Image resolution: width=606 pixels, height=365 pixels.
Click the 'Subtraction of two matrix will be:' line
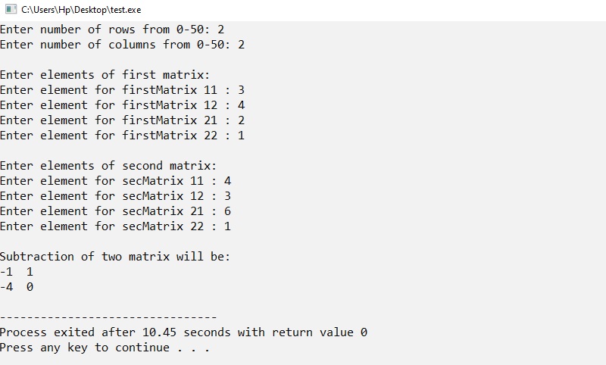click(115, 257)
